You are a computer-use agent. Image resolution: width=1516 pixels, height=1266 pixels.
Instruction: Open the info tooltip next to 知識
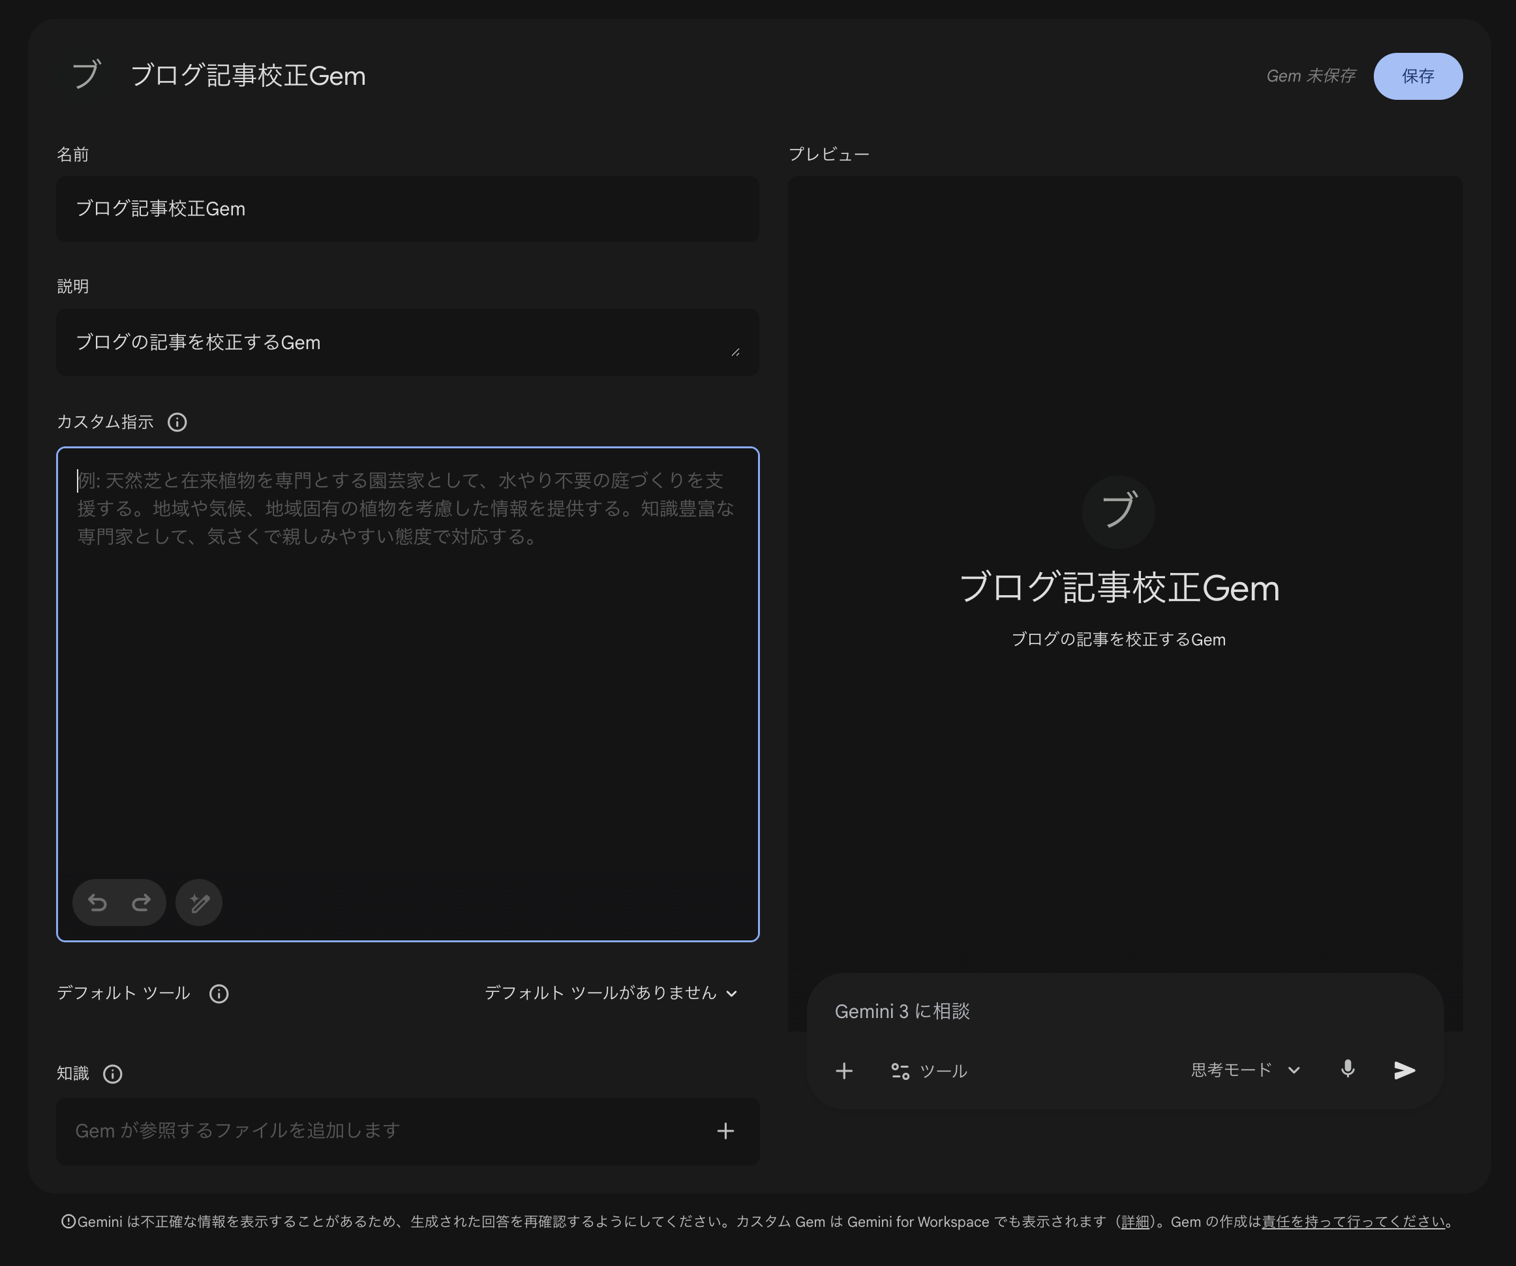tap(113, 1074)
